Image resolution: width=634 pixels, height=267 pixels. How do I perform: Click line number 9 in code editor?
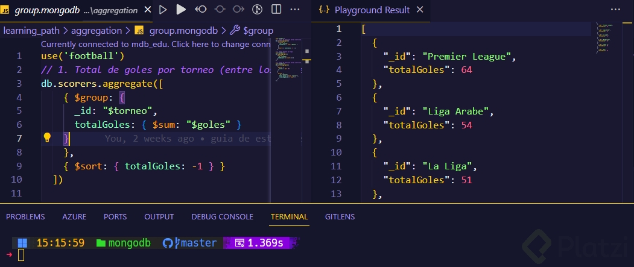pyautogui.click(x=19, y=166)
